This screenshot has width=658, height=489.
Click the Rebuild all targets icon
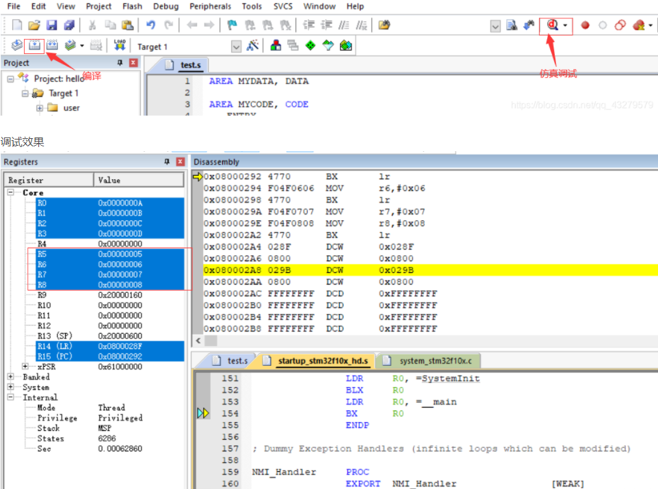click(x=52, y=46)
